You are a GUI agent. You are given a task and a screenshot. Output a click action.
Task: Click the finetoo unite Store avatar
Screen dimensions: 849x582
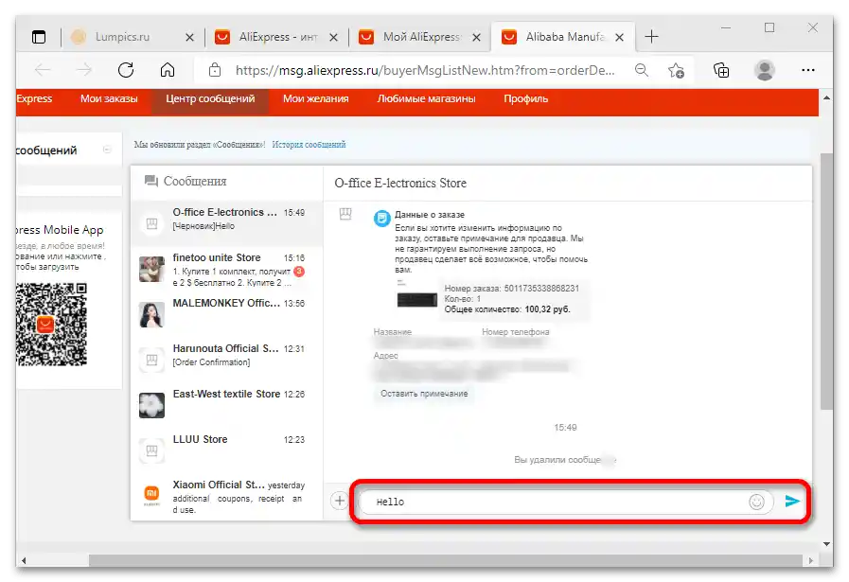(151, 269)
